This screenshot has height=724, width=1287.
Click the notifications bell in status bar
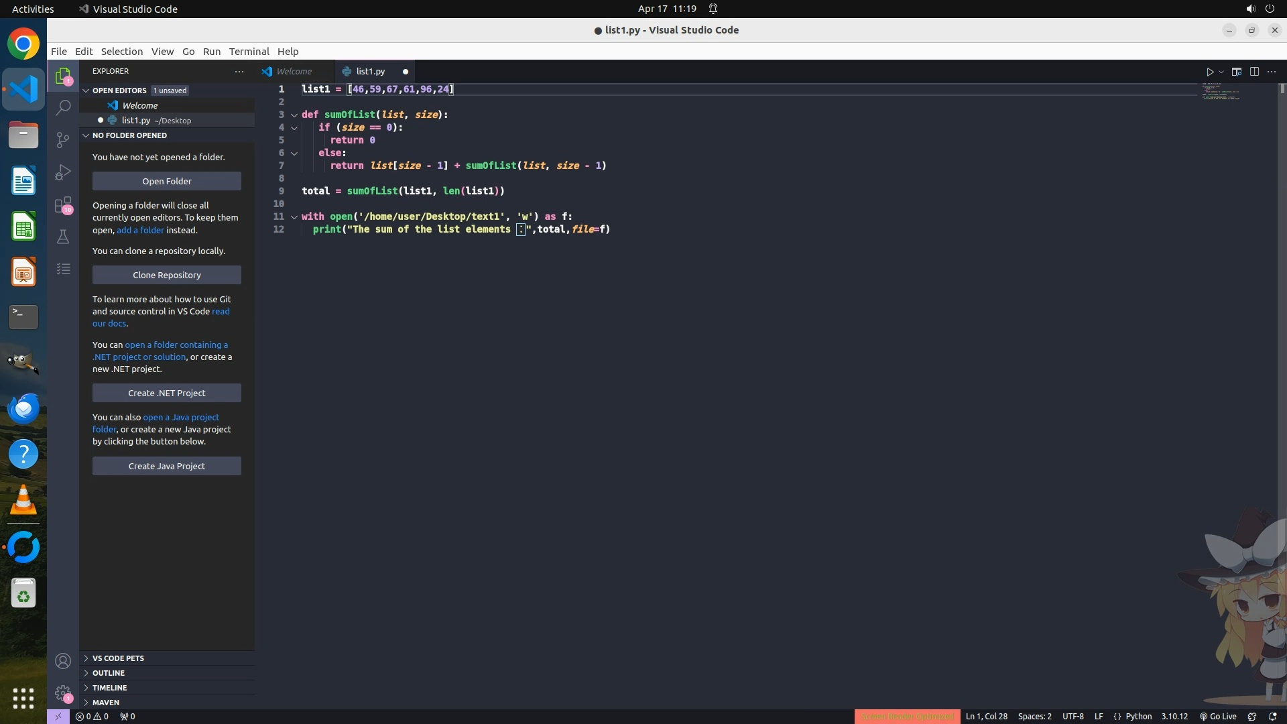[1273, 717]
